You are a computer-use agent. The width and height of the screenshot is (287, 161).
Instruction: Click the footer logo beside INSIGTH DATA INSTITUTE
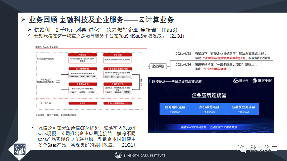coord(118,155)
